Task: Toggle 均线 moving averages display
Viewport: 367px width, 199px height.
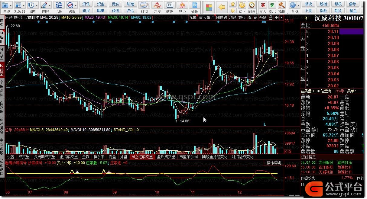Action: coord(232,18)
